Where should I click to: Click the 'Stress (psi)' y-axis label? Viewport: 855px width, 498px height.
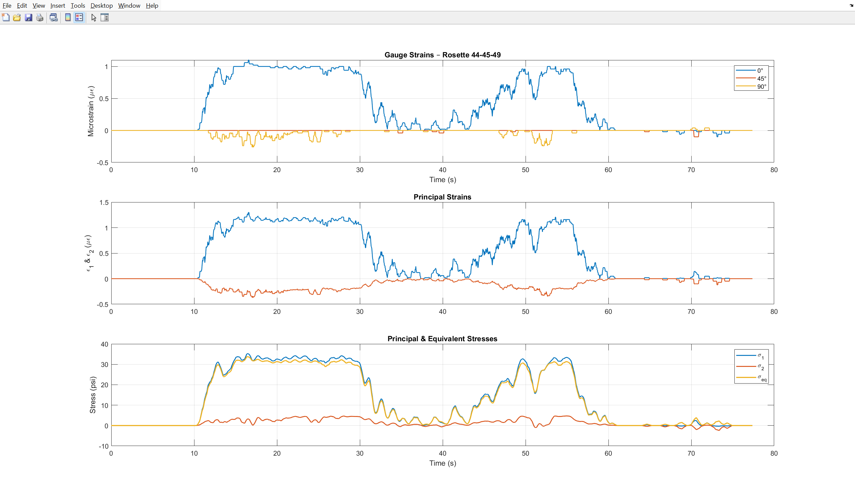point(93,395)
